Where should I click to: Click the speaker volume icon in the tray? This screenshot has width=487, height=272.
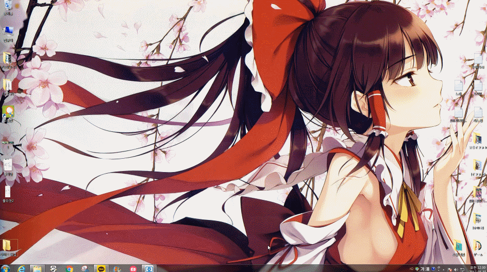point(457,269)
